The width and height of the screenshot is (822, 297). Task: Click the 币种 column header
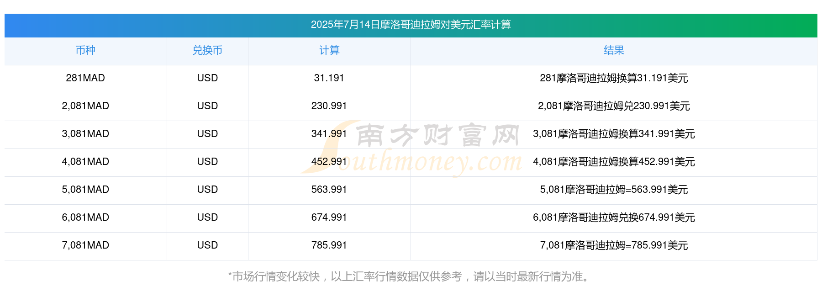click(85, 50)
